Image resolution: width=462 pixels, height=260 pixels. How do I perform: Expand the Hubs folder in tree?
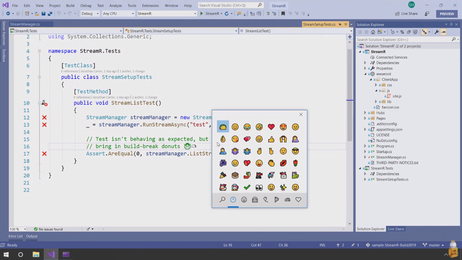coord(365,113)
